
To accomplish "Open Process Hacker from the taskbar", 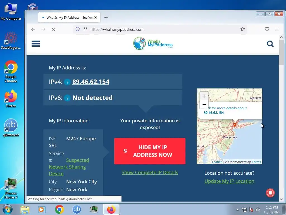I will pos(94,209).
